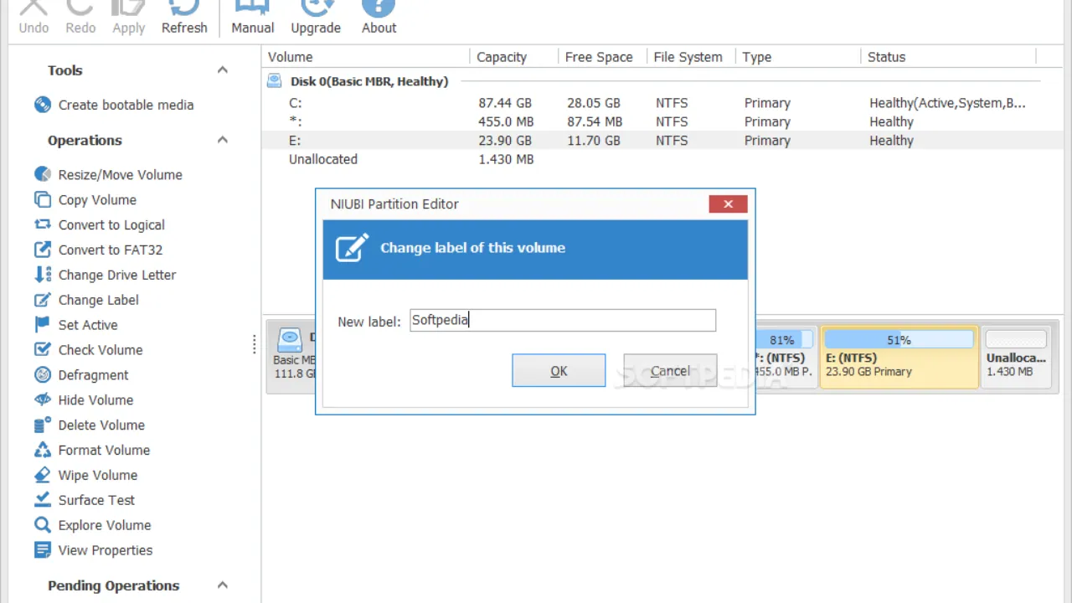This screenshot has width=1072, height=603.
Task: Click the Format Volume icon
Action: click(x=43, y=450)
